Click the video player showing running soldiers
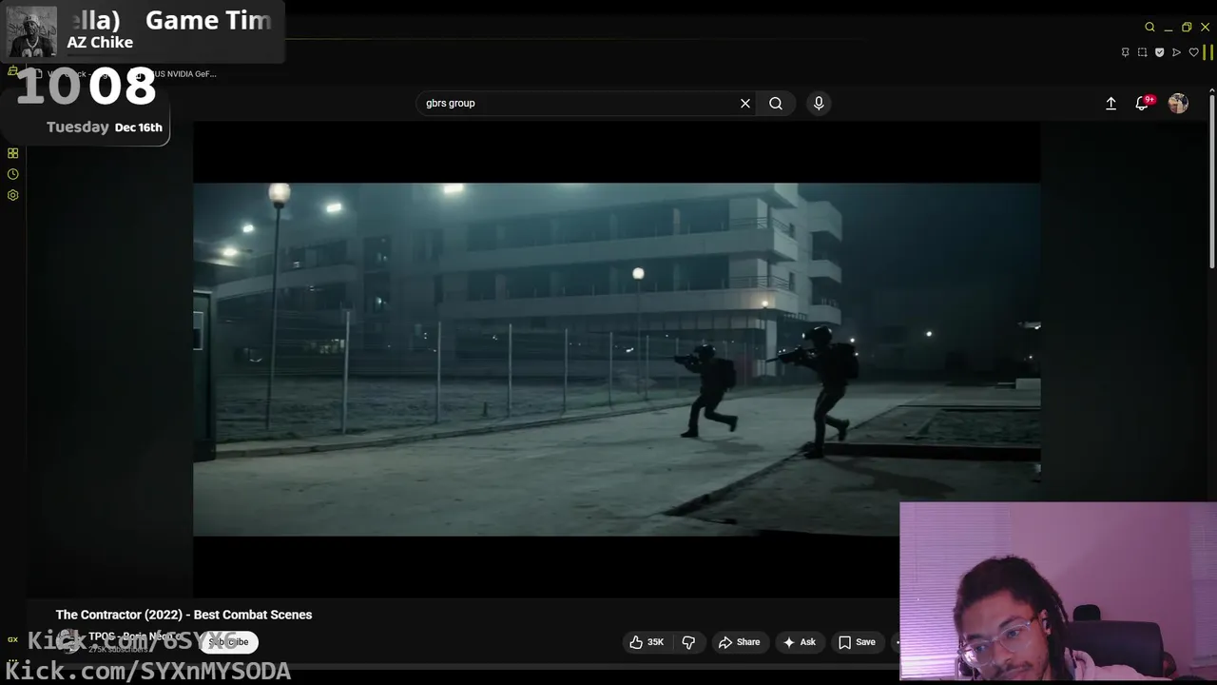The image size is (1217, 685). point(616,360)
